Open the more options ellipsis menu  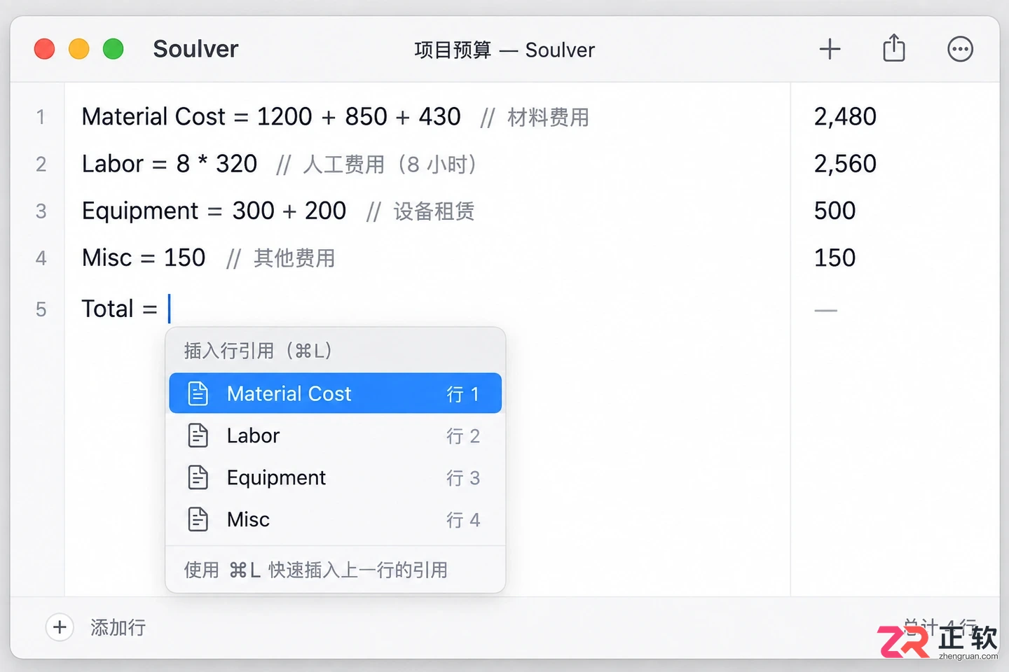pyautogui.click(x=960, y=49)
